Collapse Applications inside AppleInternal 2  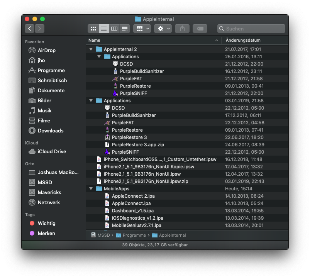[99, 56]
